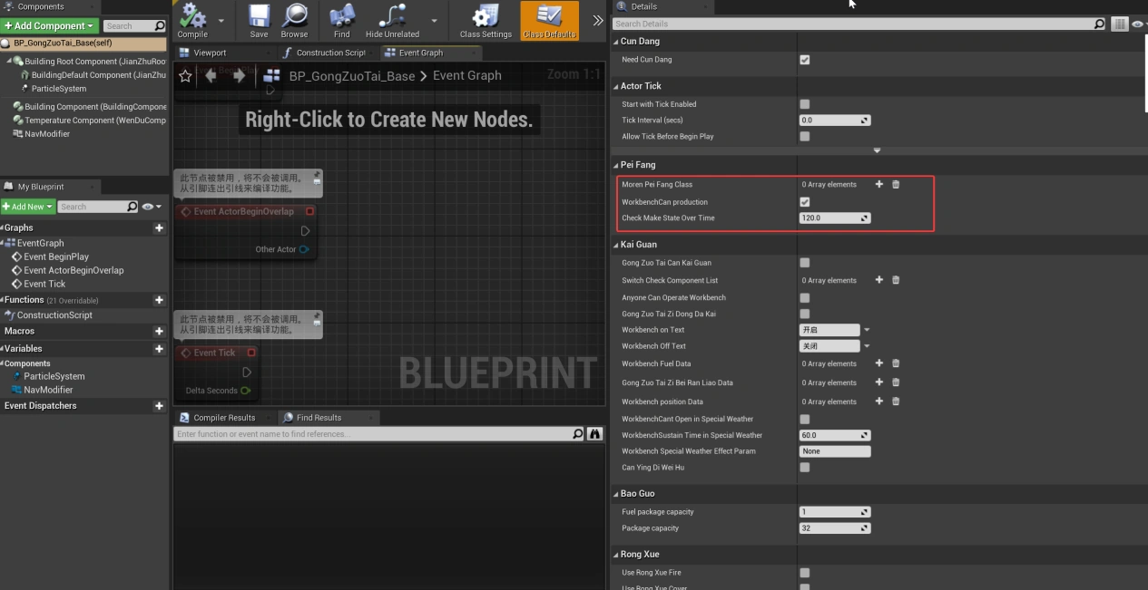
Task: Enable Anyone Can Operate Workbench checkbox
Action: pyautogui.click(x=805, y=297)
